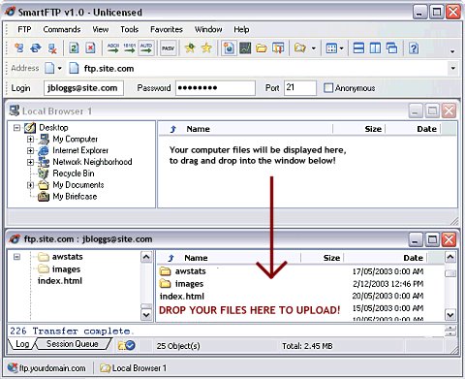This screenshot has height=379, width=465.
Task: Click the open folder toolbar icon
Action: [262, 48]
